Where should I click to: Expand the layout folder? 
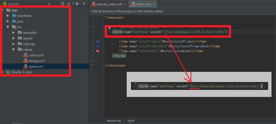(x=13, y=38)
